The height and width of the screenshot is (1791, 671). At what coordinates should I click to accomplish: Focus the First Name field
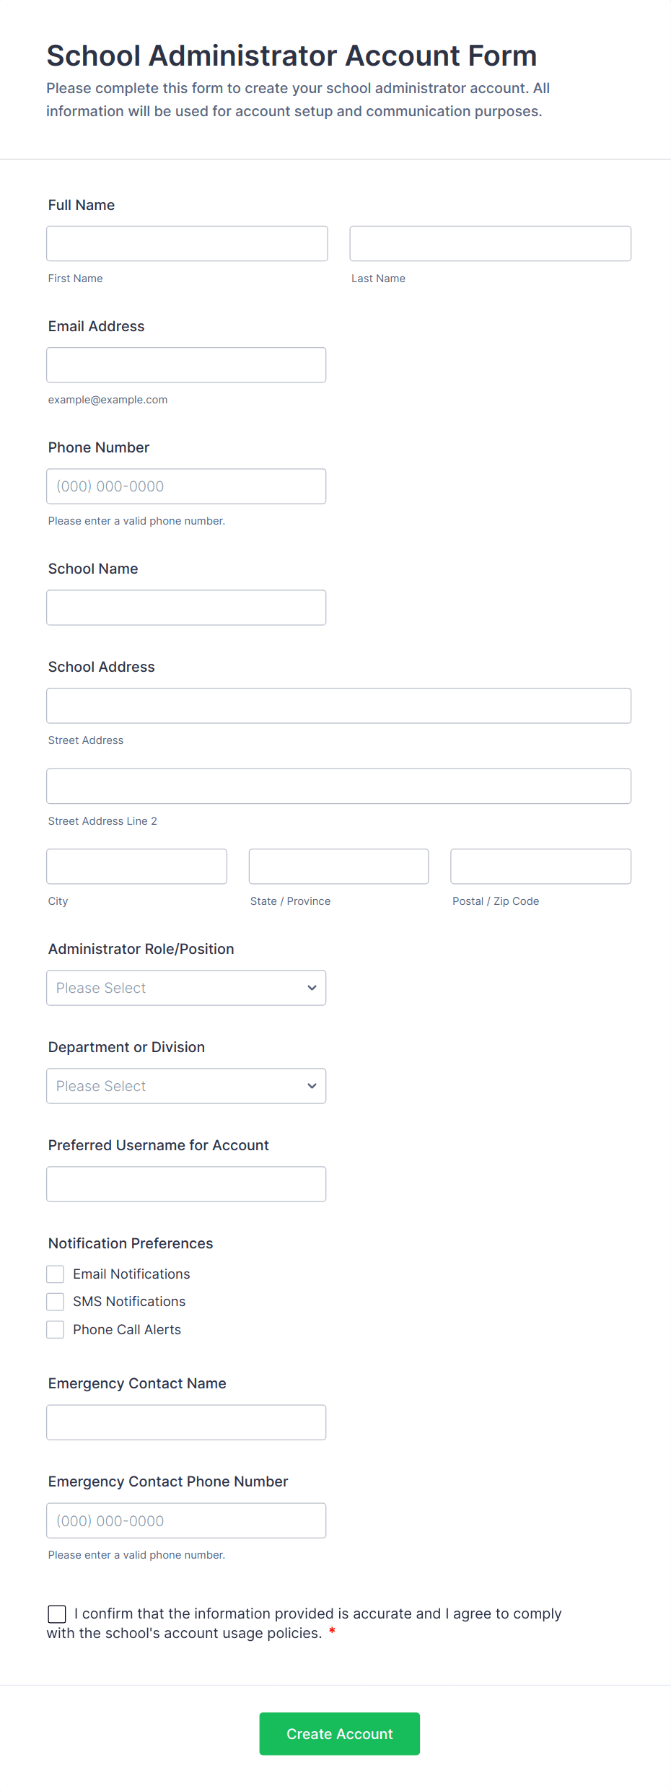click(x=187, y=244)
